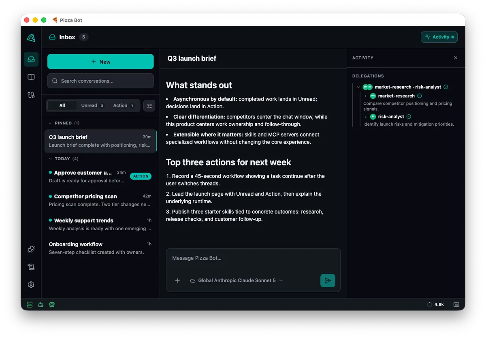Click the Clear differentiation bullet
The height and width of the screenshot is (338, 486).
[x=247, y=120]
